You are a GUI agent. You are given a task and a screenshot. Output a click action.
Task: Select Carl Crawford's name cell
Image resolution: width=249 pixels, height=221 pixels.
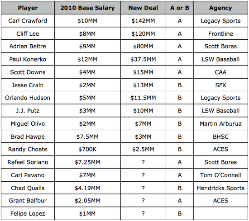[x=28, y=21]
